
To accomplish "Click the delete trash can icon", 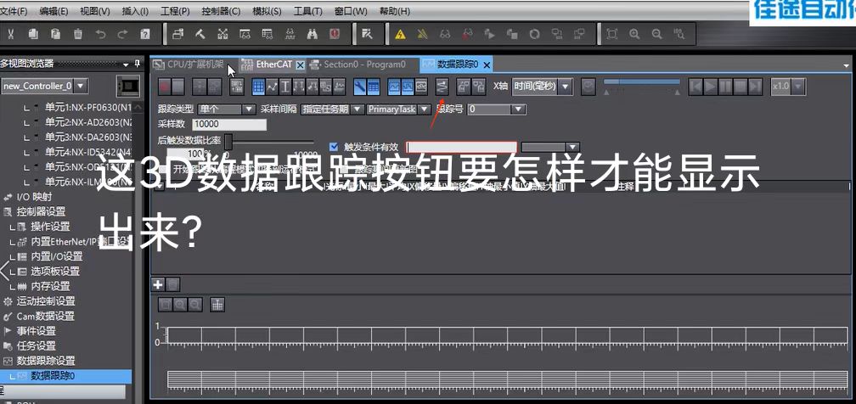I will 78,34.
